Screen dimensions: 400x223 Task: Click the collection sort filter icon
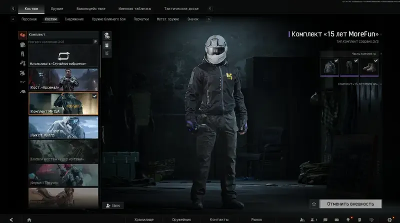95,42
